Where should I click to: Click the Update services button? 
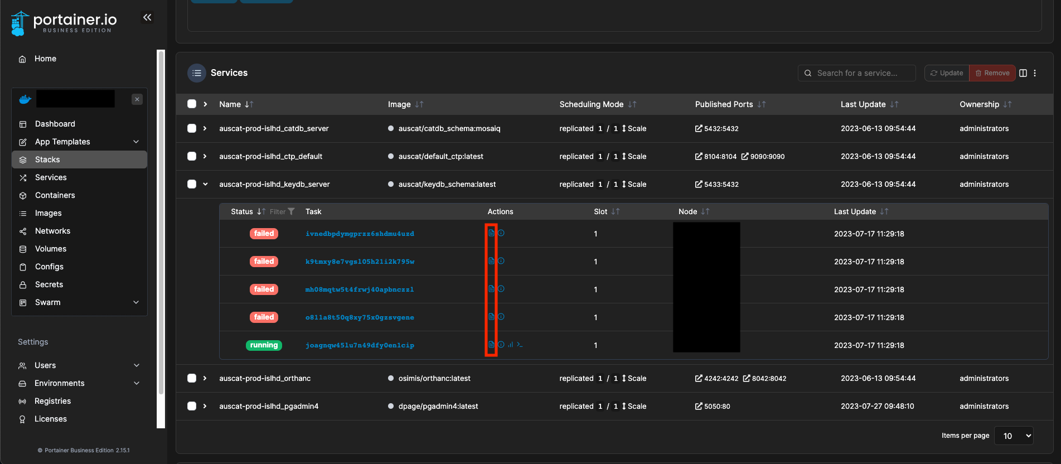click(x=947, y=73)
